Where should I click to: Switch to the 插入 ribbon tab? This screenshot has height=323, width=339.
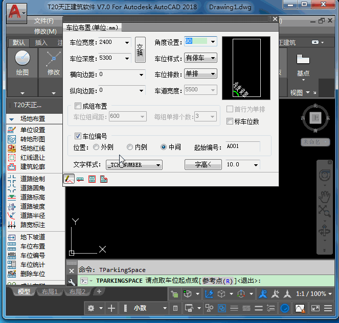coord(41,43)
